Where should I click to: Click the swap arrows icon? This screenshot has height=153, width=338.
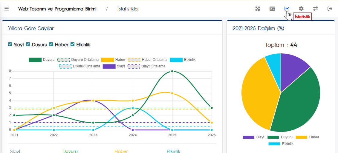point(316,9)
